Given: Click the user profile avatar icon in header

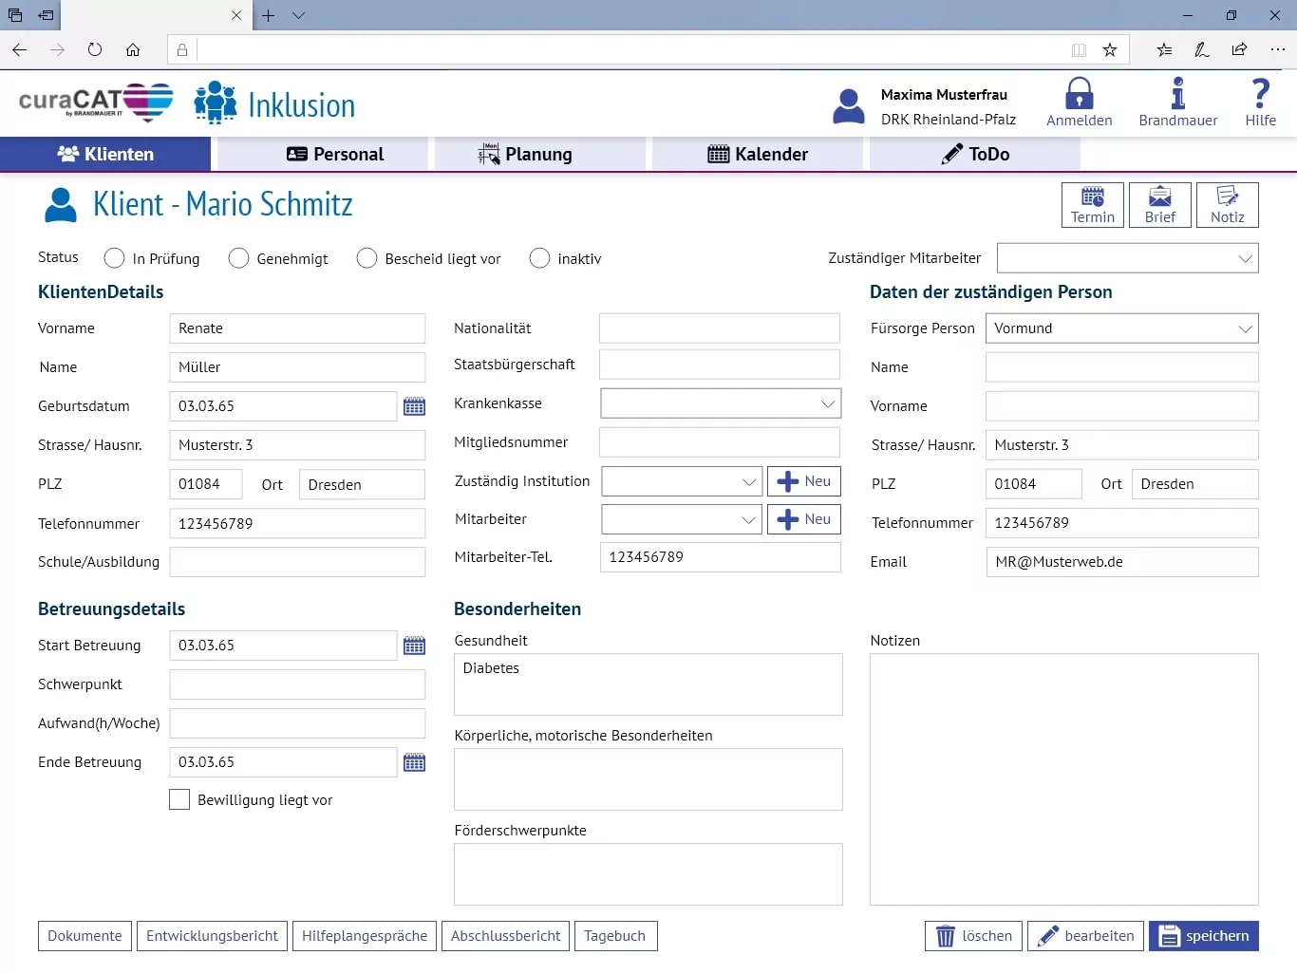Looking at the screenshot, I should pyautogui.click(x=849, y=106).
